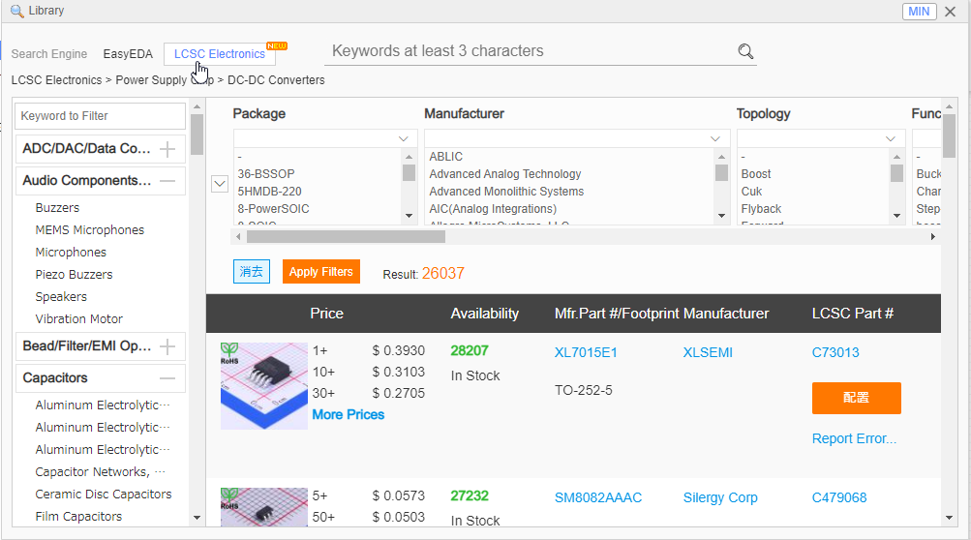Image resolution: width=971 pixels, height=540 pixels.
Task: Open XLSEMI manufacturer link
Action: [x=708, y=353]
